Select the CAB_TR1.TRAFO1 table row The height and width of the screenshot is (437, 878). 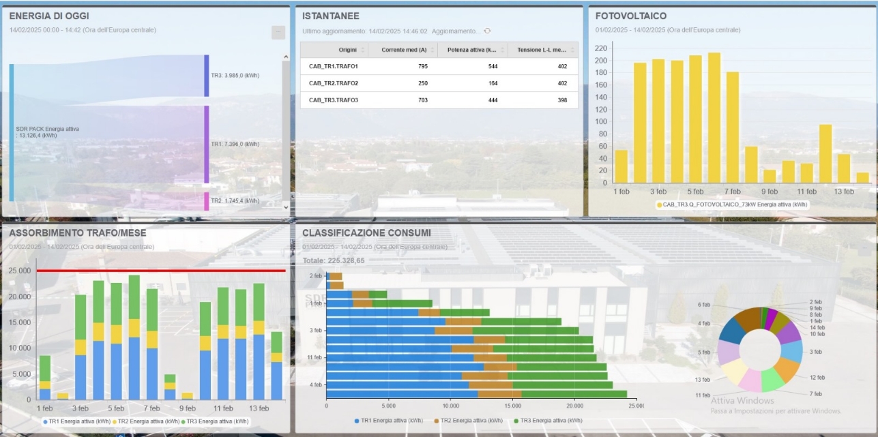click(x=439, y=66)
